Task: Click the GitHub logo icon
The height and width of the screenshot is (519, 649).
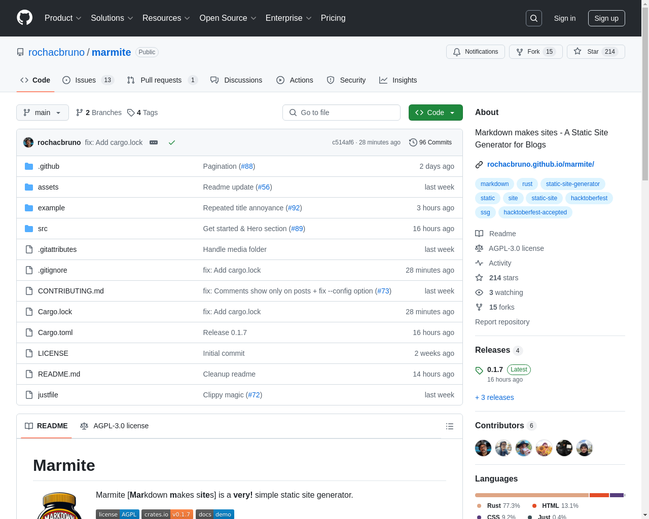Action: (x=24, y=18)
